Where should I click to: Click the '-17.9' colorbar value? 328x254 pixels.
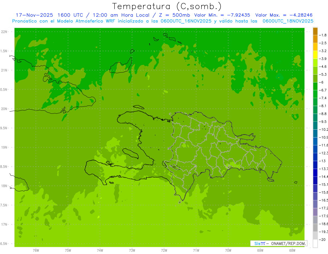click(x=324, y=216)
